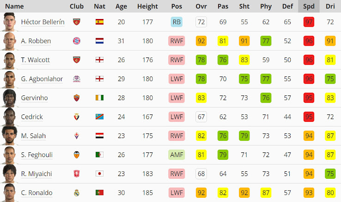Click the Netherlands flag beside A. Robben

(x=99, y=41)
